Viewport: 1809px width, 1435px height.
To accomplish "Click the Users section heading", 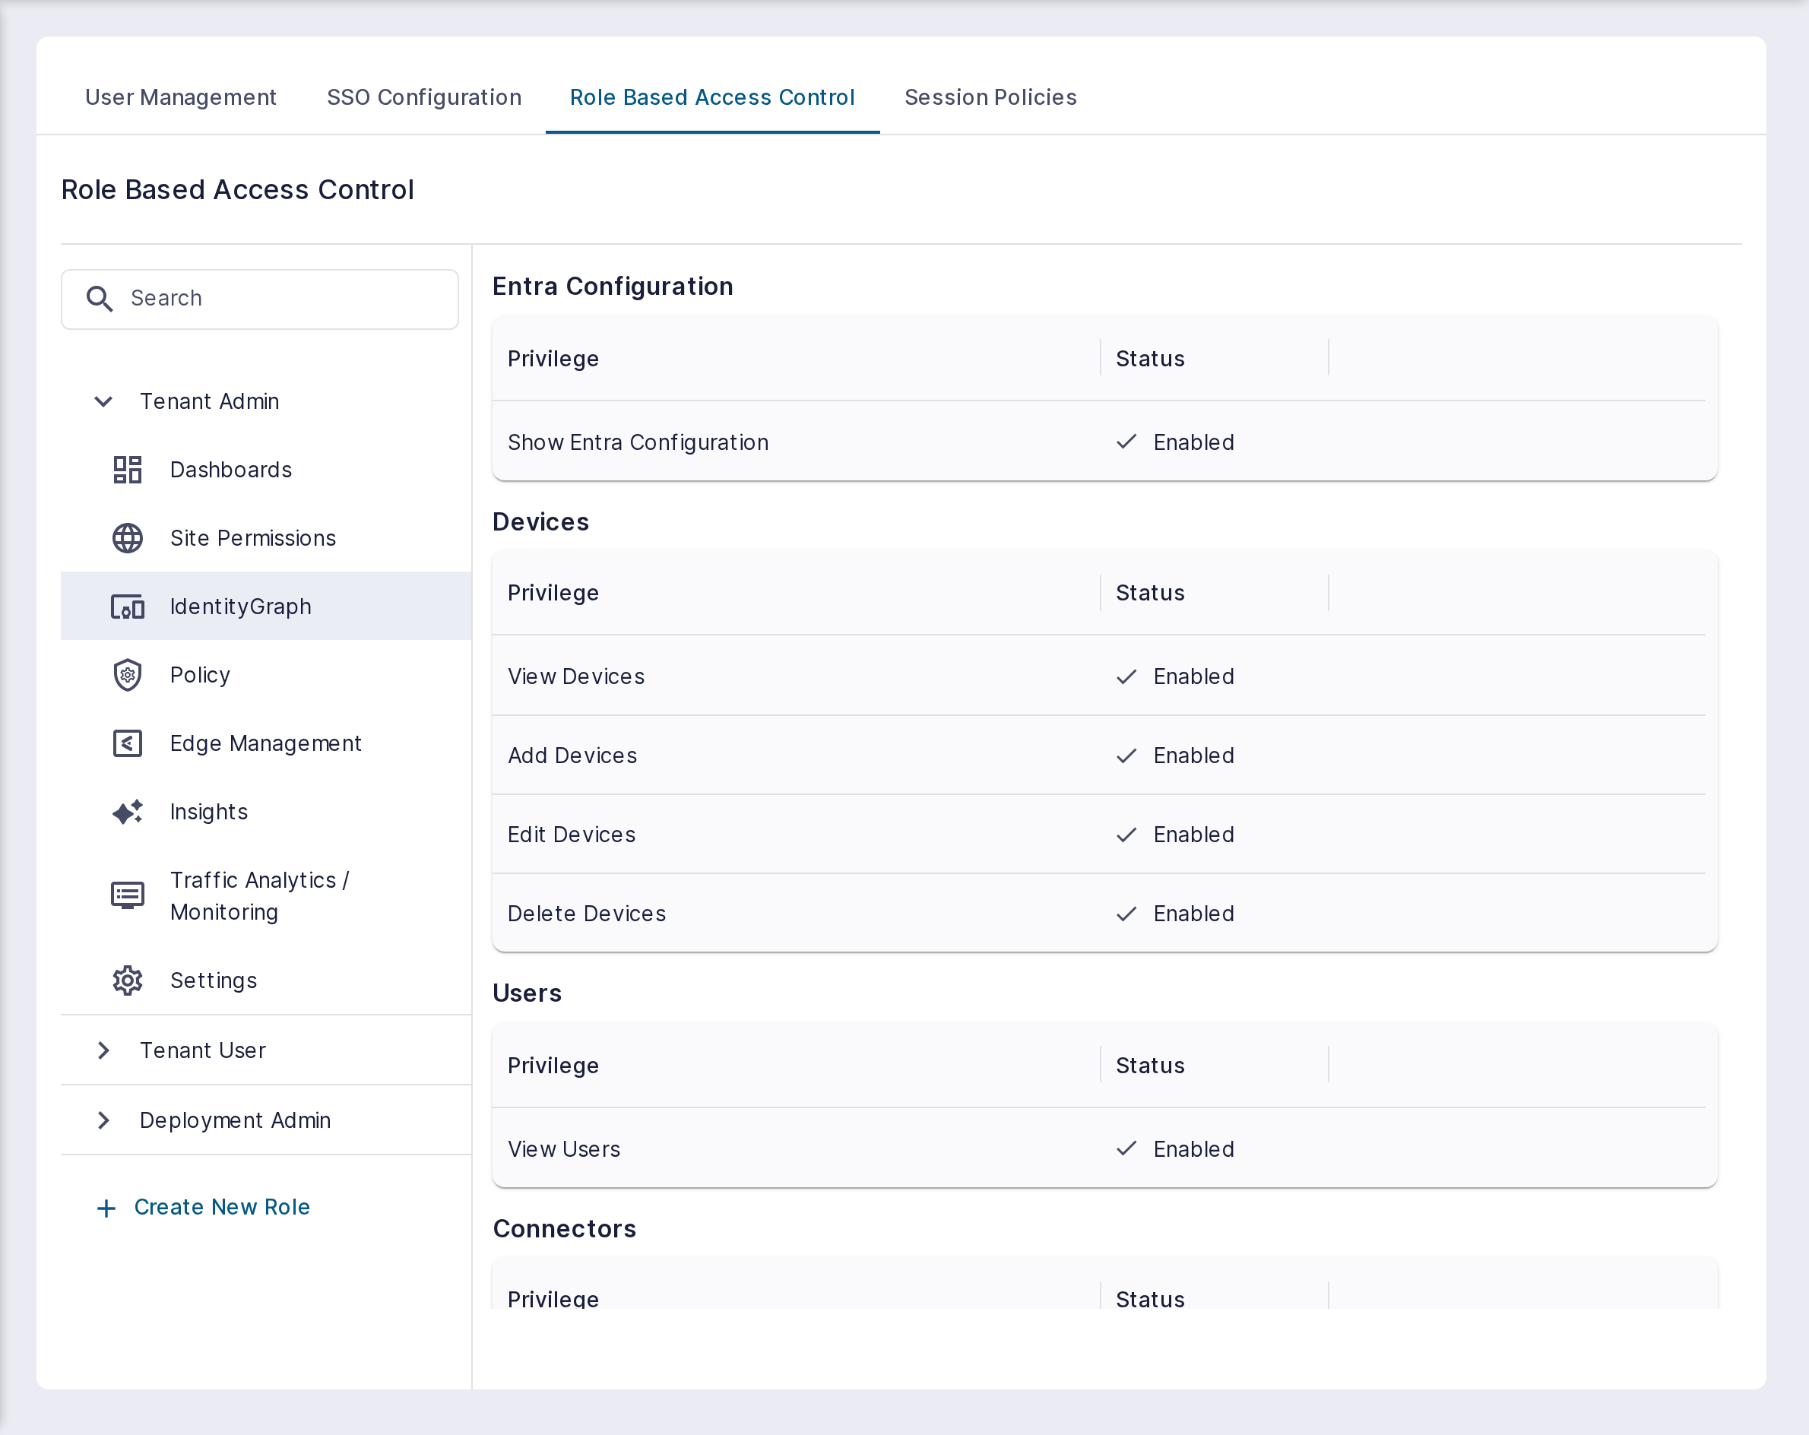I will pyautogui.click(x=527, y=993).
